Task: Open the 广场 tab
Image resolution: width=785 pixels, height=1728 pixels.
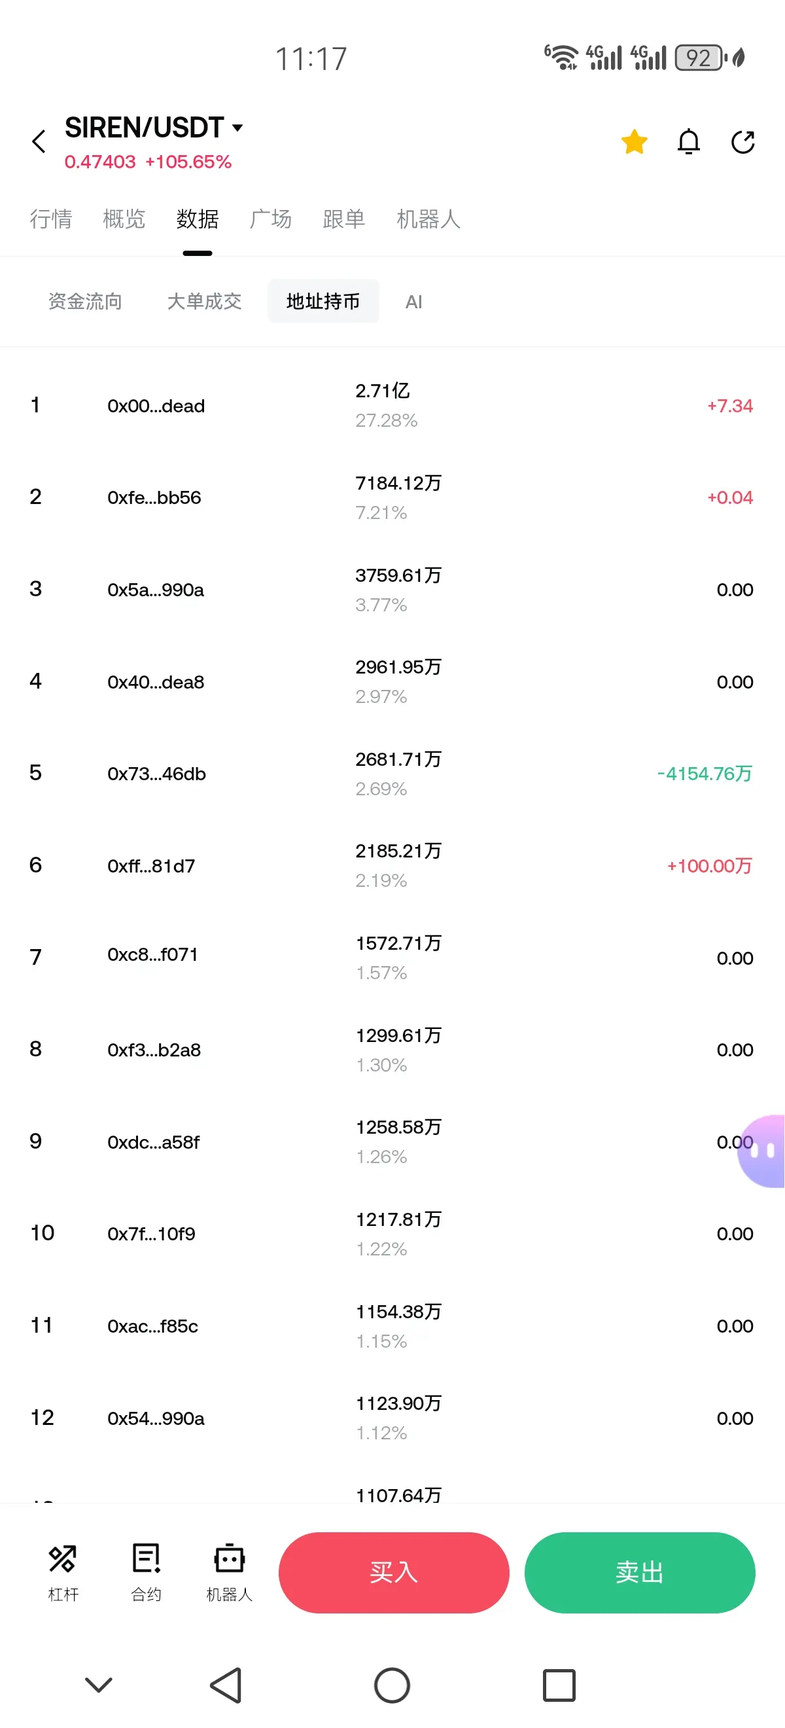Action: click(270, 219)
